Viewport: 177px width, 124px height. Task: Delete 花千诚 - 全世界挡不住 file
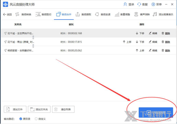point(166,33)
